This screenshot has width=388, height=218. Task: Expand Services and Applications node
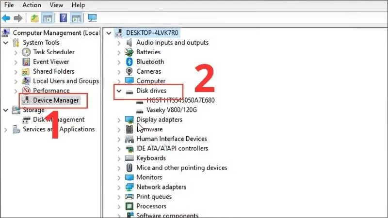tap(6, 129)
